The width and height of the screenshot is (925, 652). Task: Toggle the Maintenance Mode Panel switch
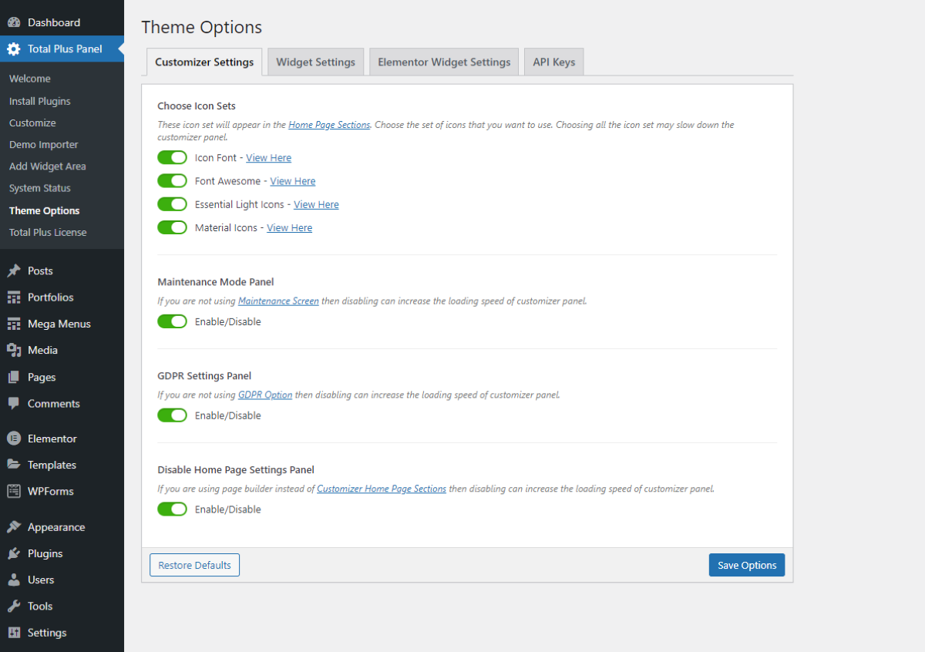173,321
